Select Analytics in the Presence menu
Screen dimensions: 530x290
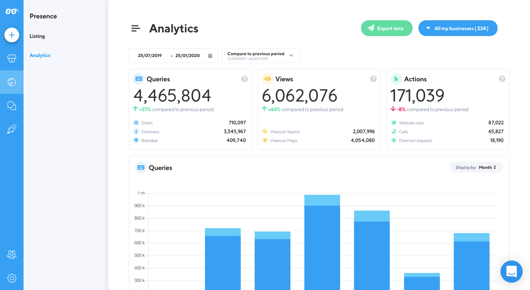[40, 55]
